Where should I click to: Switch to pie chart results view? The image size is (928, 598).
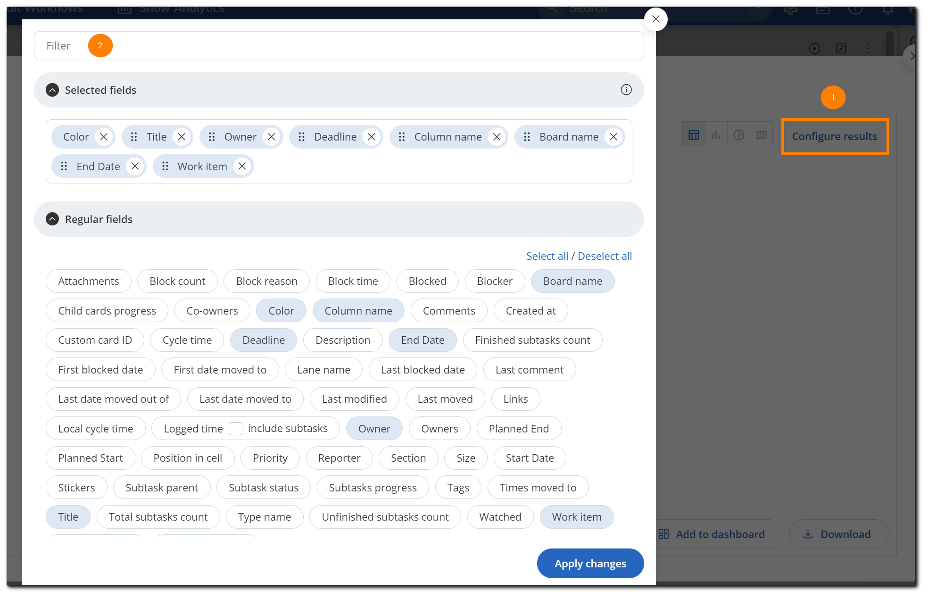[738, 134]
